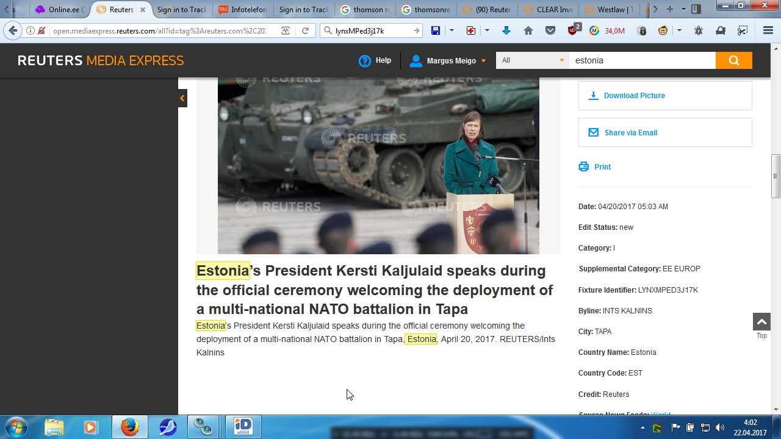Open dropdown arrow beside the smiley face icon
The image size is (781, 439).
coord(679,30)
